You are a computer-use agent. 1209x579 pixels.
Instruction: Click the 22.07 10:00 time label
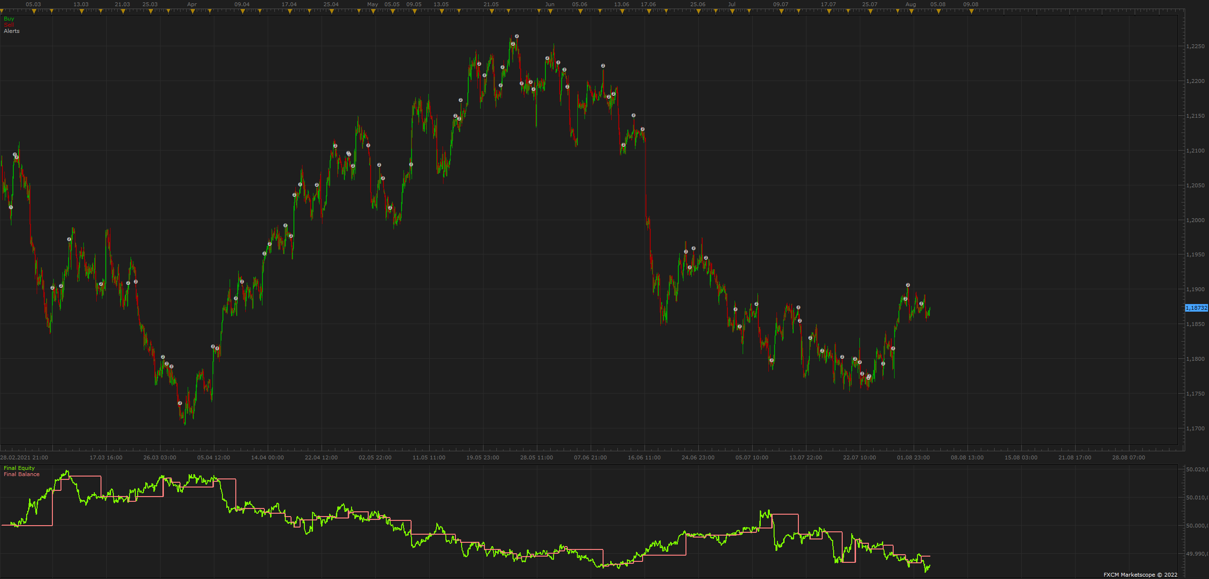pos(860,457)
